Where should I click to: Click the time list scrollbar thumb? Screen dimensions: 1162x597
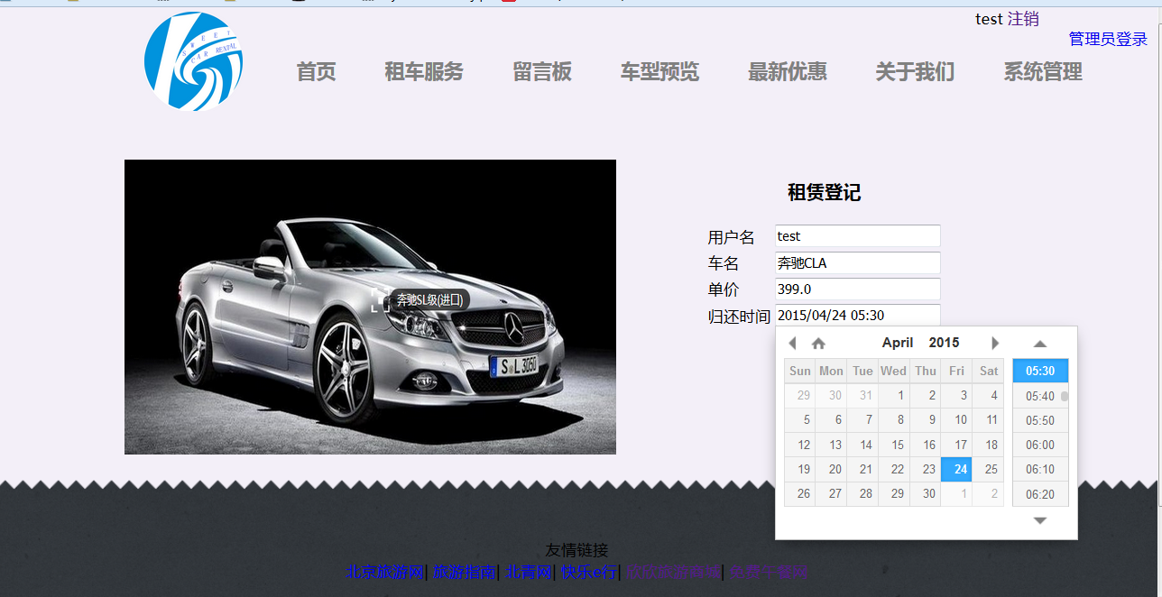[1065, 396]
